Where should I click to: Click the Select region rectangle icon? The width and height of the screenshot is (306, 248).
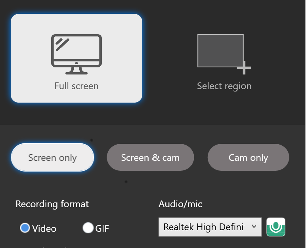click(x=220, y=51)
